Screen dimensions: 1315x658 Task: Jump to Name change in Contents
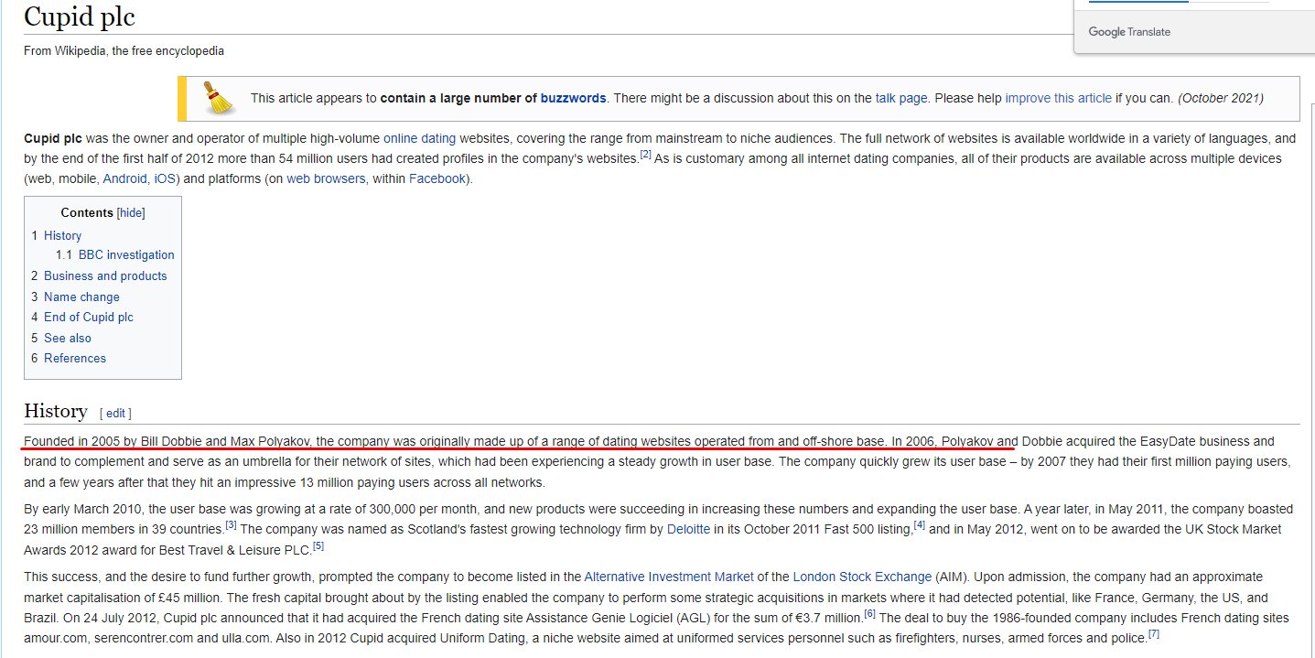click(81, 297)
